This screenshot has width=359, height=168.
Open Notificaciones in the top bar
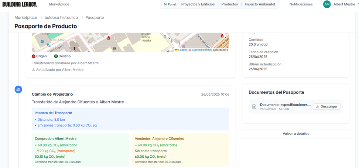point(301,4)
